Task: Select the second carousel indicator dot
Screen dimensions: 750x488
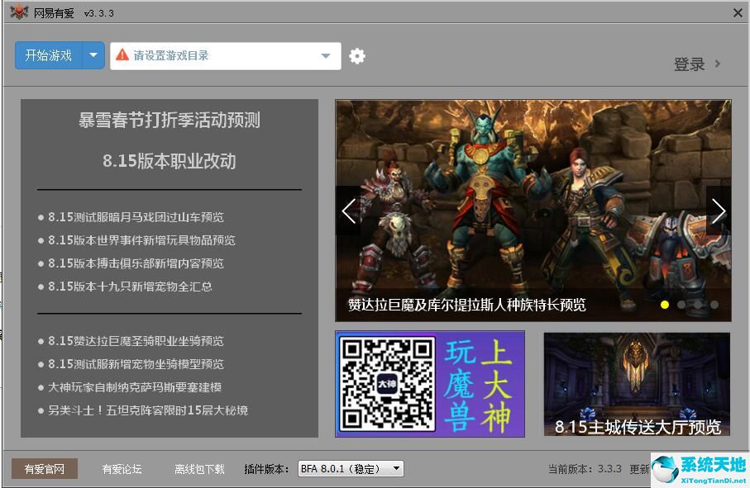Action: [x=681, y=305]
